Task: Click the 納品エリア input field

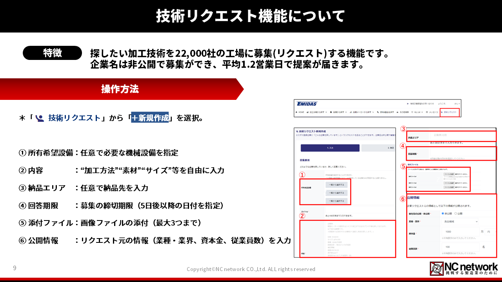Action: tap(463, 135)
